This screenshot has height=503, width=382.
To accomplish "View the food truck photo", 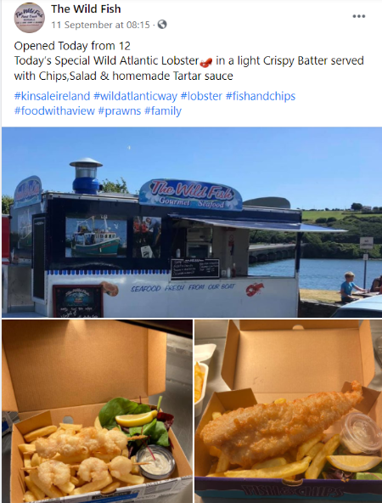I will tap(192, 222).
